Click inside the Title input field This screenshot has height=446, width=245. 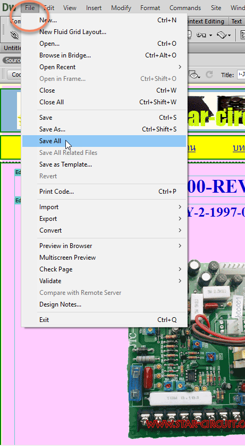tap(241, 75)
